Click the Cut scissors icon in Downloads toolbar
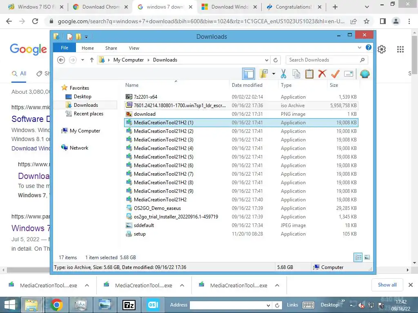The width and height of the screenshot is (418, 313). click(x=283, y=74)
